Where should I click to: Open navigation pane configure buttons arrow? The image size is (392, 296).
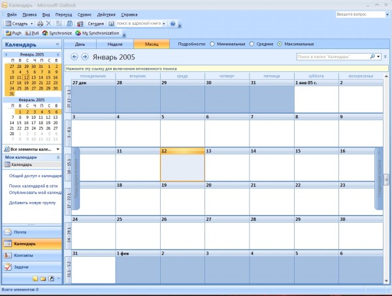(x=58, y=278)
